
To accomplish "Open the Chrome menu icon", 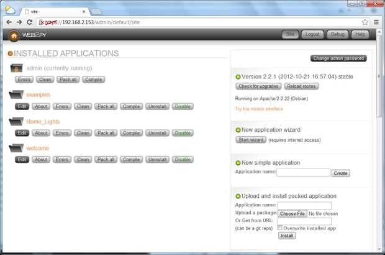I will click(x=376, y=22).
